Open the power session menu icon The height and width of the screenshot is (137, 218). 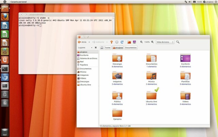216,2
